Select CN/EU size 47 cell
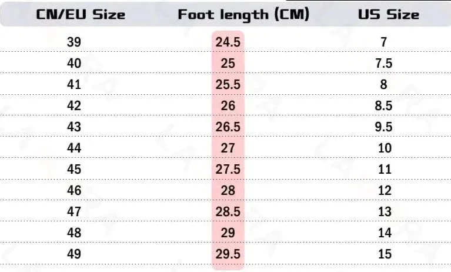 tap(74, 212)
